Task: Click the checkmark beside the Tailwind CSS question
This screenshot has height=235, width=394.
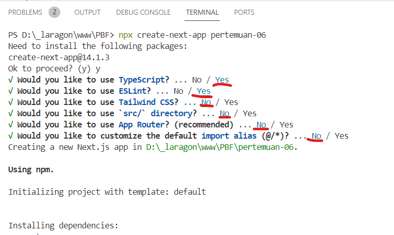Action: pos(11,102)
